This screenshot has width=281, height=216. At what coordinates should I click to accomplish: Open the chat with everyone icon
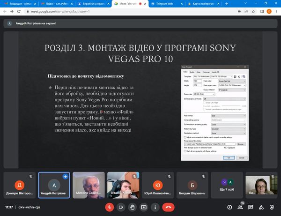(x=251, y=207)
